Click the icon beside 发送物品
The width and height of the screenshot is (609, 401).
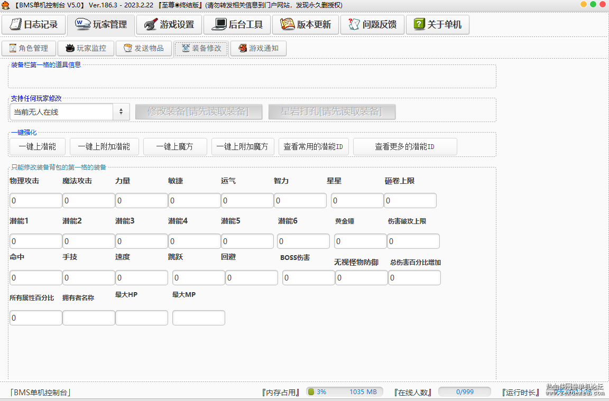[128, 48]
